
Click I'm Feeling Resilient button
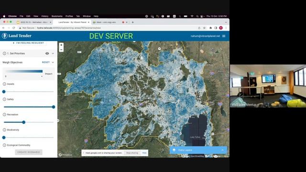(29, 43)
